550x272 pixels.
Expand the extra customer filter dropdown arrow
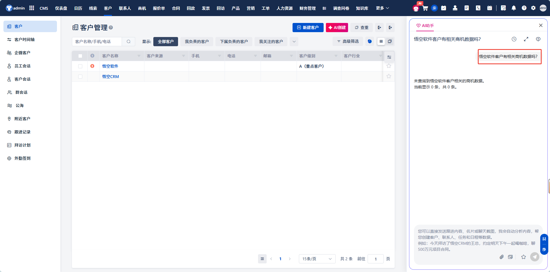(x=294, y=42)
